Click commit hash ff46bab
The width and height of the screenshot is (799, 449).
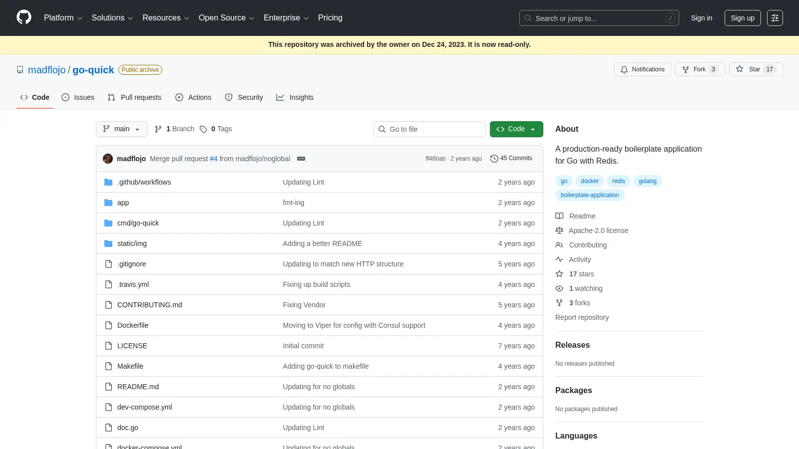pos(435,159)
